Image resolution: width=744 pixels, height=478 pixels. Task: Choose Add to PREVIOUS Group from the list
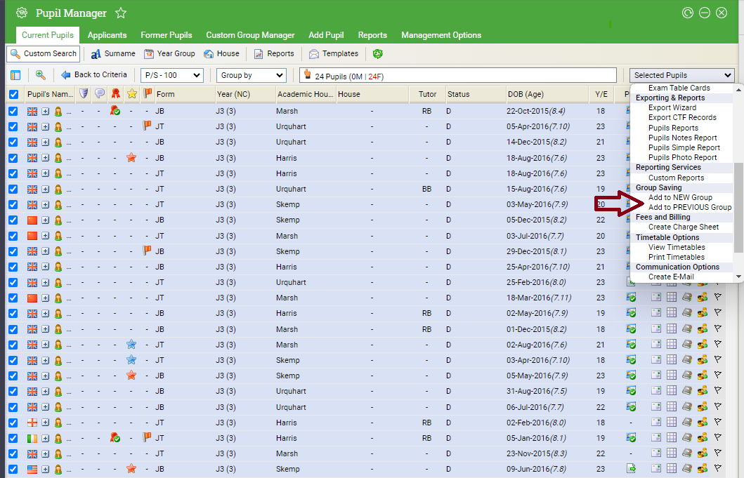click(690, 207)
